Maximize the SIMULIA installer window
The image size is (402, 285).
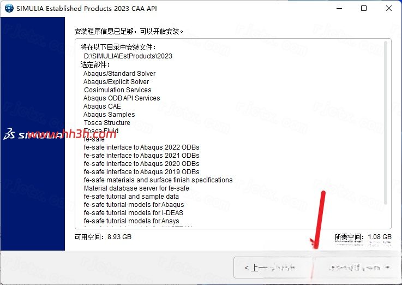point(363,8)
